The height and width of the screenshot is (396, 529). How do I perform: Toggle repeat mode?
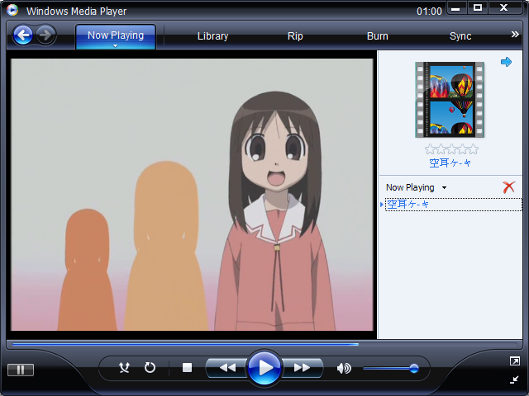pos(150,367)
